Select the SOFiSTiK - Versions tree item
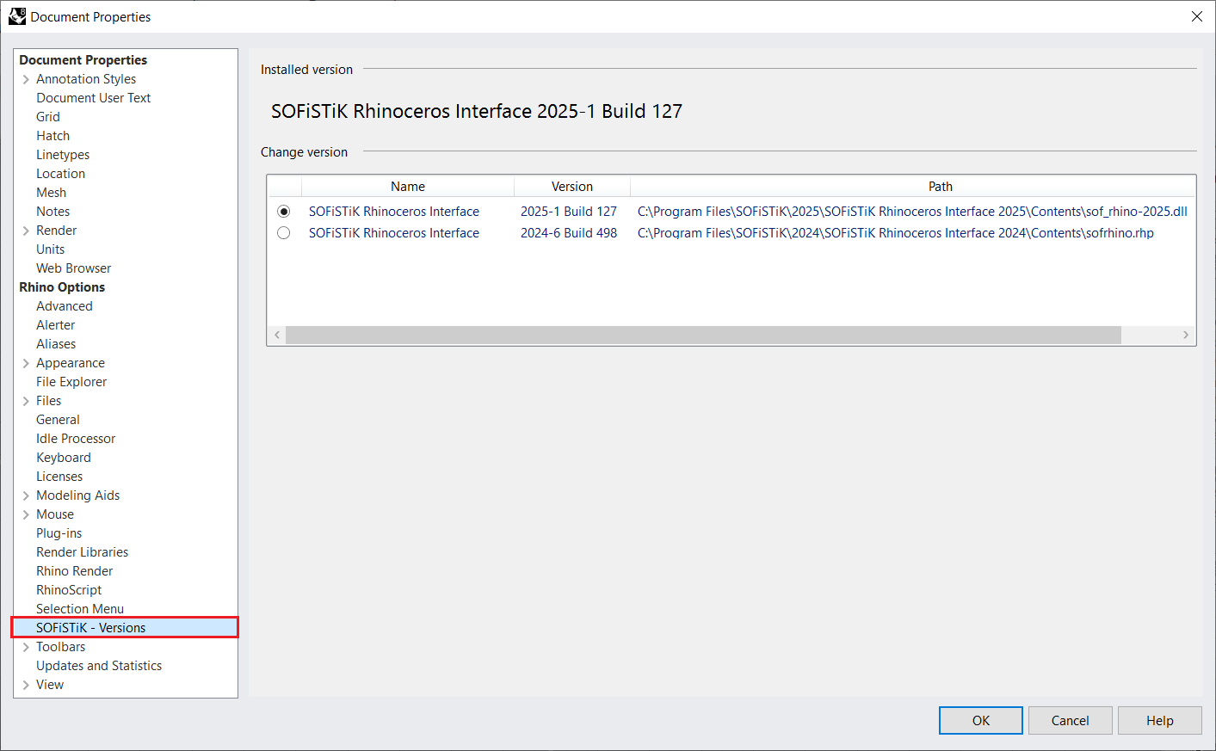This screenshot has width=1216, height=751. (125, 628)
